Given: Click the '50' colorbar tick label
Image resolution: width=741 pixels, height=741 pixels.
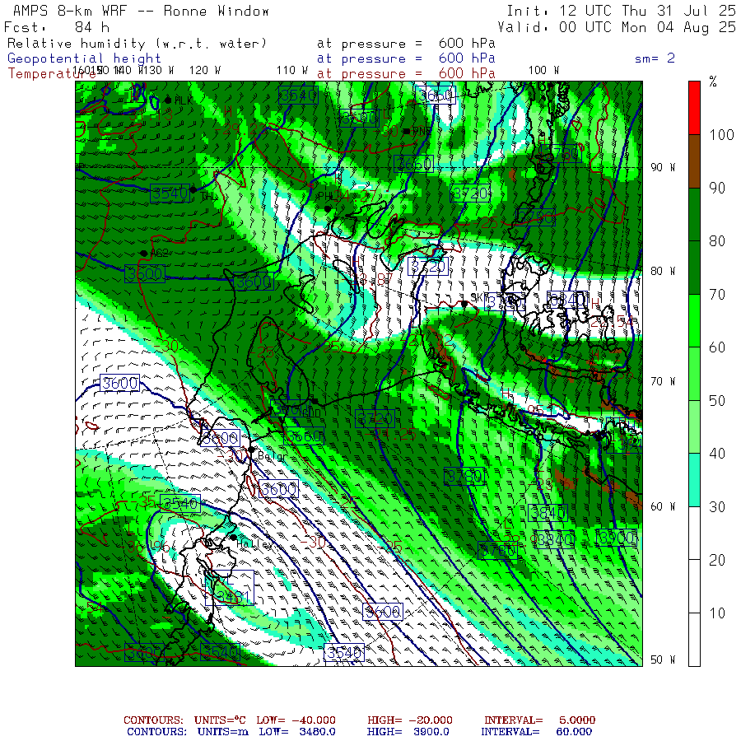Looking at the screenshot, I should [x=717, y=401].
